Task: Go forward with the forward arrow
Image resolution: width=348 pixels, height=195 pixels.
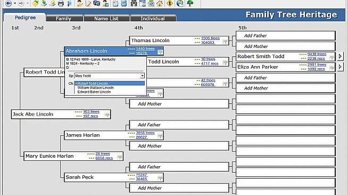Action: pyautogui.click(x=21, y=3)
